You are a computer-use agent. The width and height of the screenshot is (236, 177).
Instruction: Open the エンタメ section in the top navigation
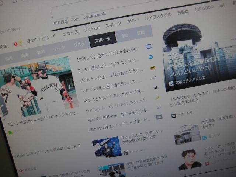(x=92, y=28)
